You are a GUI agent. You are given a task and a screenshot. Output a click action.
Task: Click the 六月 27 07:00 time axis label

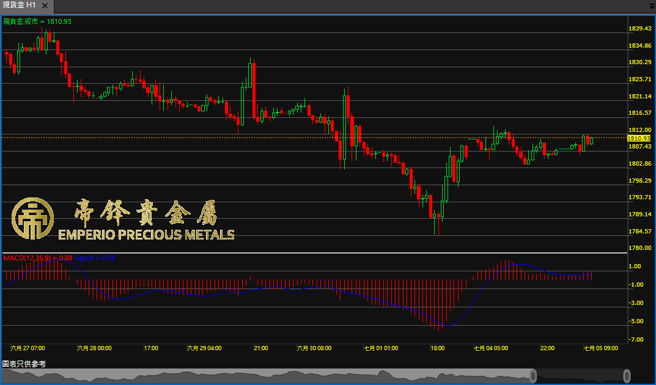[x=27, y=348]
